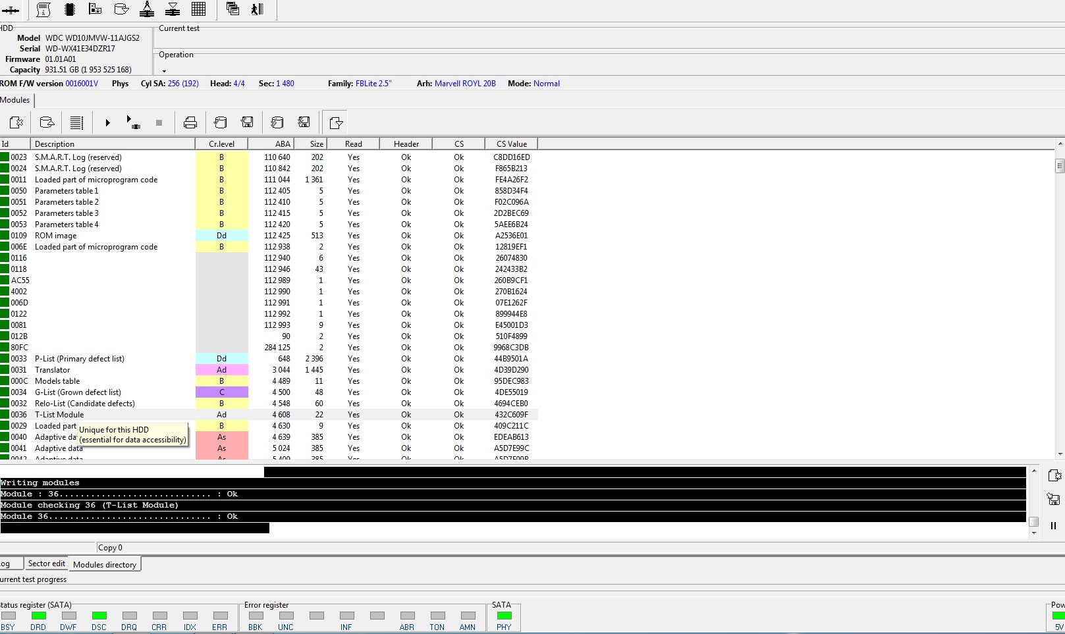Click the lined list icon in Modules toolbar
1065x634 pixels.
tap(76, 122)
